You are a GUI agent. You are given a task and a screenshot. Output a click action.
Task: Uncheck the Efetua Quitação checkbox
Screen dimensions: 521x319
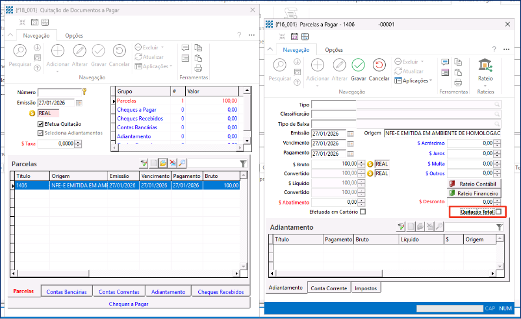point(41,124)
